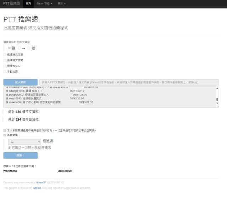Screen dimensions: 227x198
Task: Check the 過濾推文ID filter option
Action: (5, 66)
